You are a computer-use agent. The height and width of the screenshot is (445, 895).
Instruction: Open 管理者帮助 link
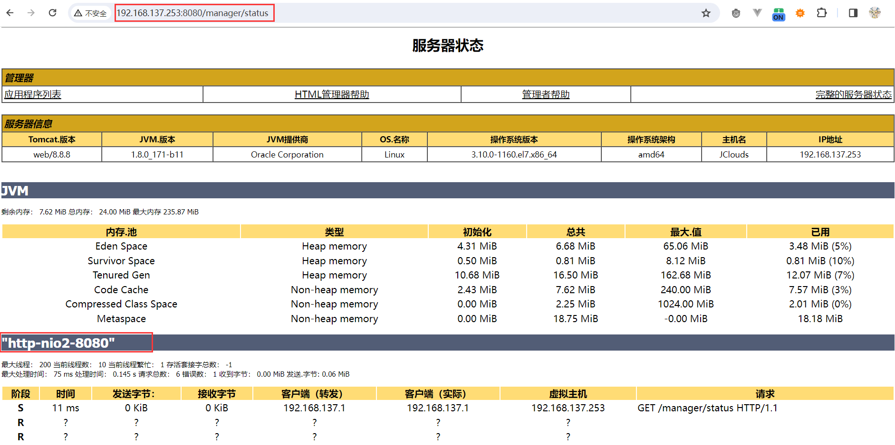click(x=545, y=94)
